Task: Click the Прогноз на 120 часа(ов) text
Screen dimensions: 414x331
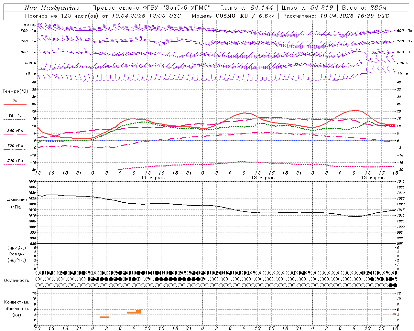Action: click(x=62, y=16)
